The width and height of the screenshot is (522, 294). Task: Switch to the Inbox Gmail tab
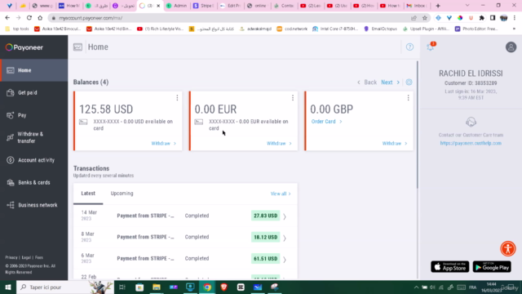pos(416,6)
